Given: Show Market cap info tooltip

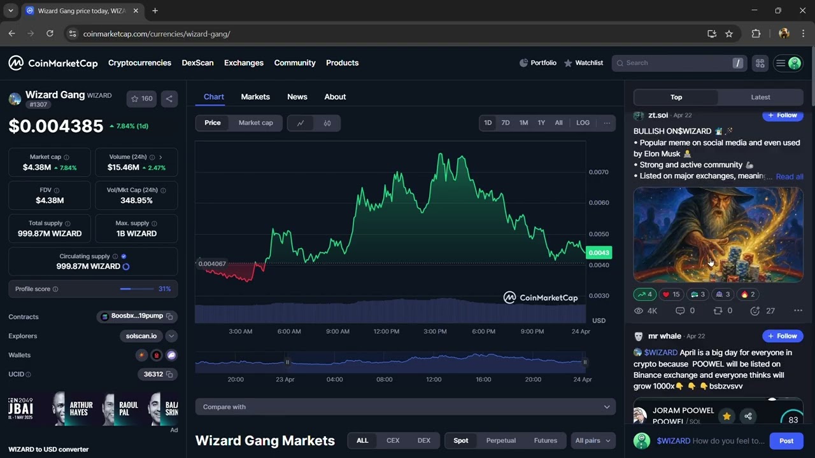Looking at the screenshot, I should [66, 157].
